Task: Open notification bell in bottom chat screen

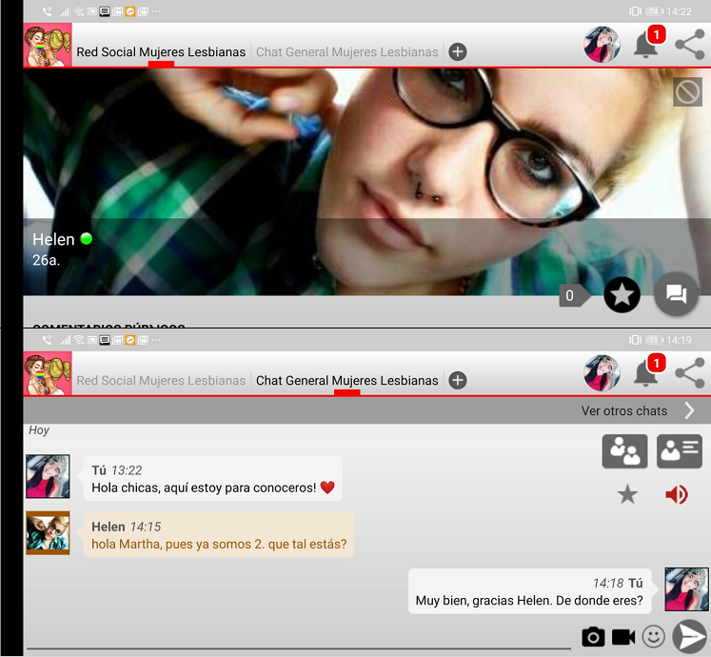Action: (645, 374)
